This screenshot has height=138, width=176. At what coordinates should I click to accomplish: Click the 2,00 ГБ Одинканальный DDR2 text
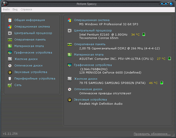tap(103, 48)
